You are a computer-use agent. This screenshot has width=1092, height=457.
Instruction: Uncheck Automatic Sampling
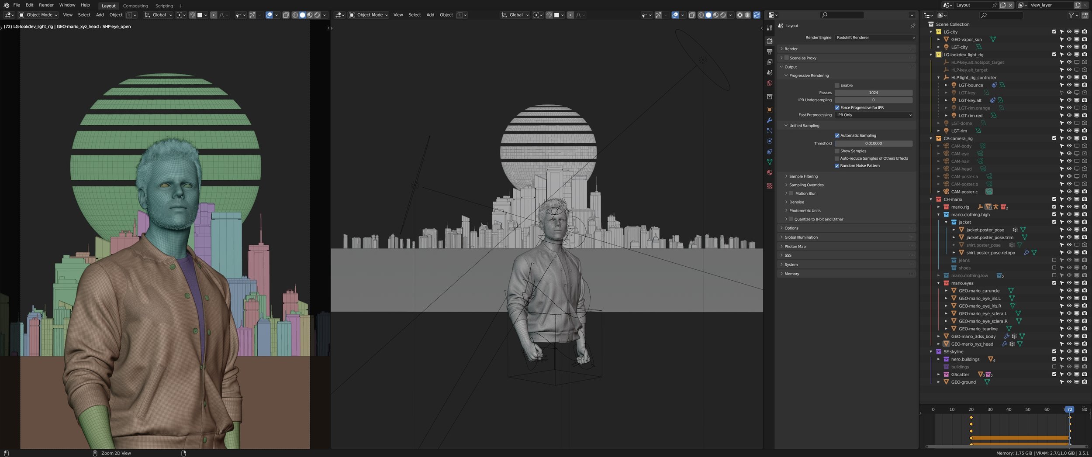(837, 136)
